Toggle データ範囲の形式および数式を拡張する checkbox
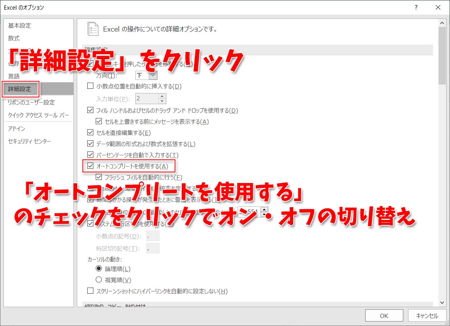The image size is (450, 326). [x=90, y=144]
